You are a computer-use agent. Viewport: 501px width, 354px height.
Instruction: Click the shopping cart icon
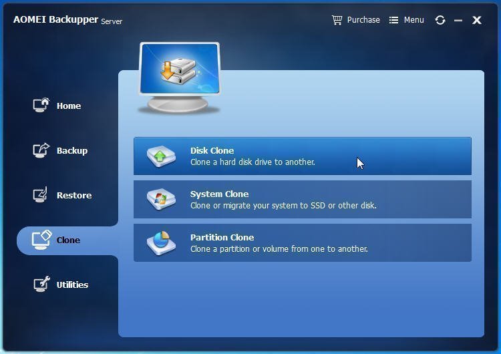point(337,20)
